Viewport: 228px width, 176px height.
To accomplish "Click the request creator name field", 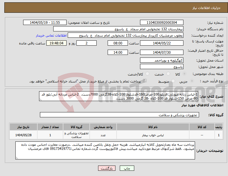I will tap(126, 35).
